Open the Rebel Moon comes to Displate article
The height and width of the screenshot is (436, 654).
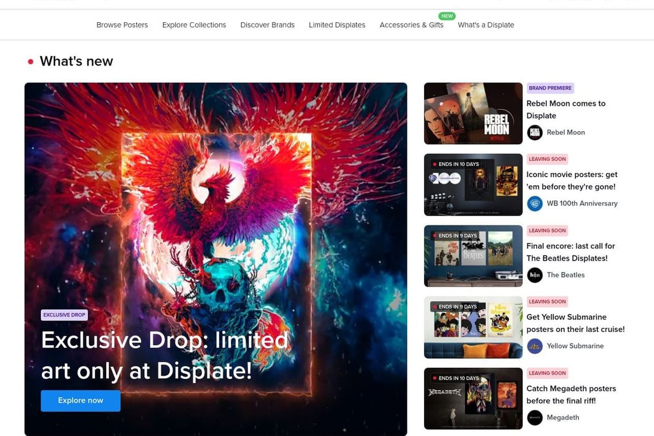point(565,109)
